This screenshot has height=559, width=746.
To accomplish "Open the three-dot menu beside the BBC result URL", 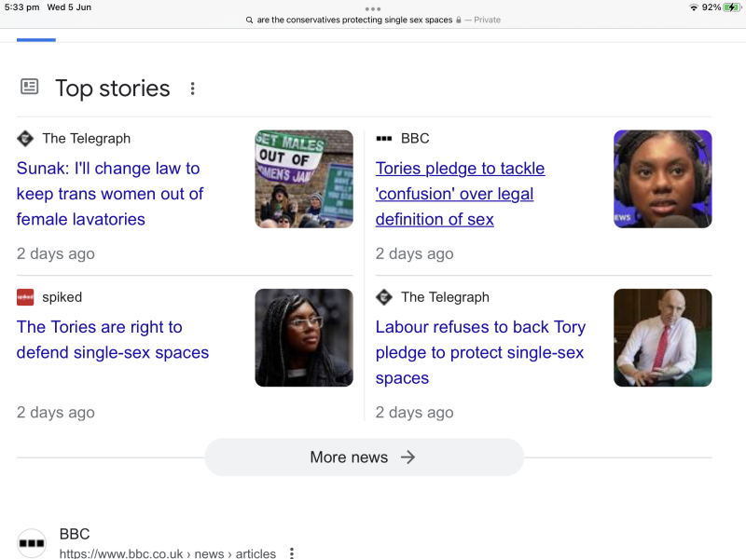I will pyautogui.click(x=292, y=553).
